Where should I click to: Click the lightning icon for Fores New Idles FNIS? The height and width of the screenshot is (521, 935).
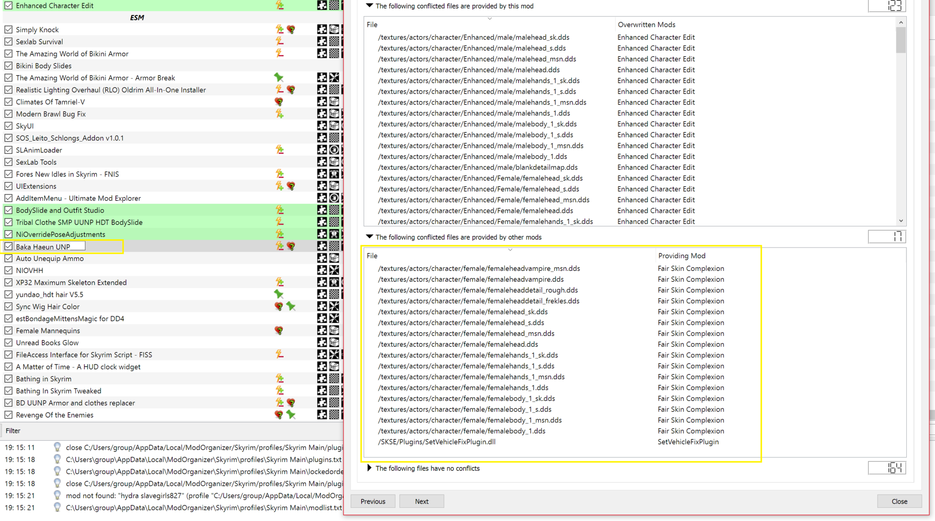pos(280,174)
